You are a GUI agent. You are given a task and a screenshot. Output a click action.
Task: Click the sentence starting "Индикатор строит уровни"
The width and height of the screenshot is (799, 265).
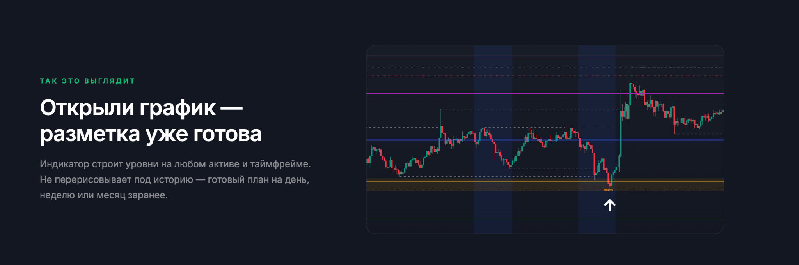[x=175, y=164]
